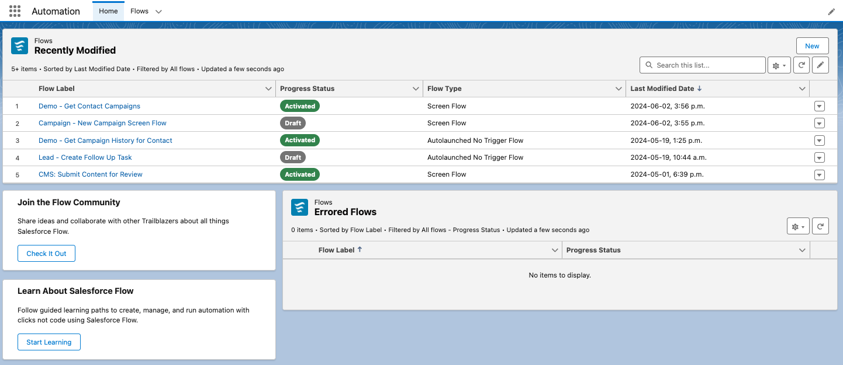
Task: Open list view controls gear for Errored Flows
Action: (799, 226)
